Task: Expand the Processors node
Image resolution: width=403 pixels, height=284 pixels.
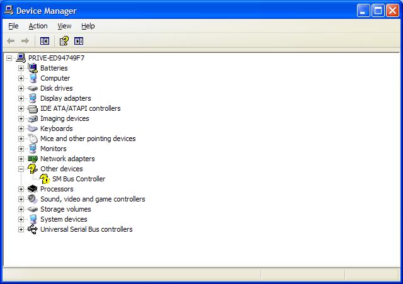Action: (x=21, y=189)
